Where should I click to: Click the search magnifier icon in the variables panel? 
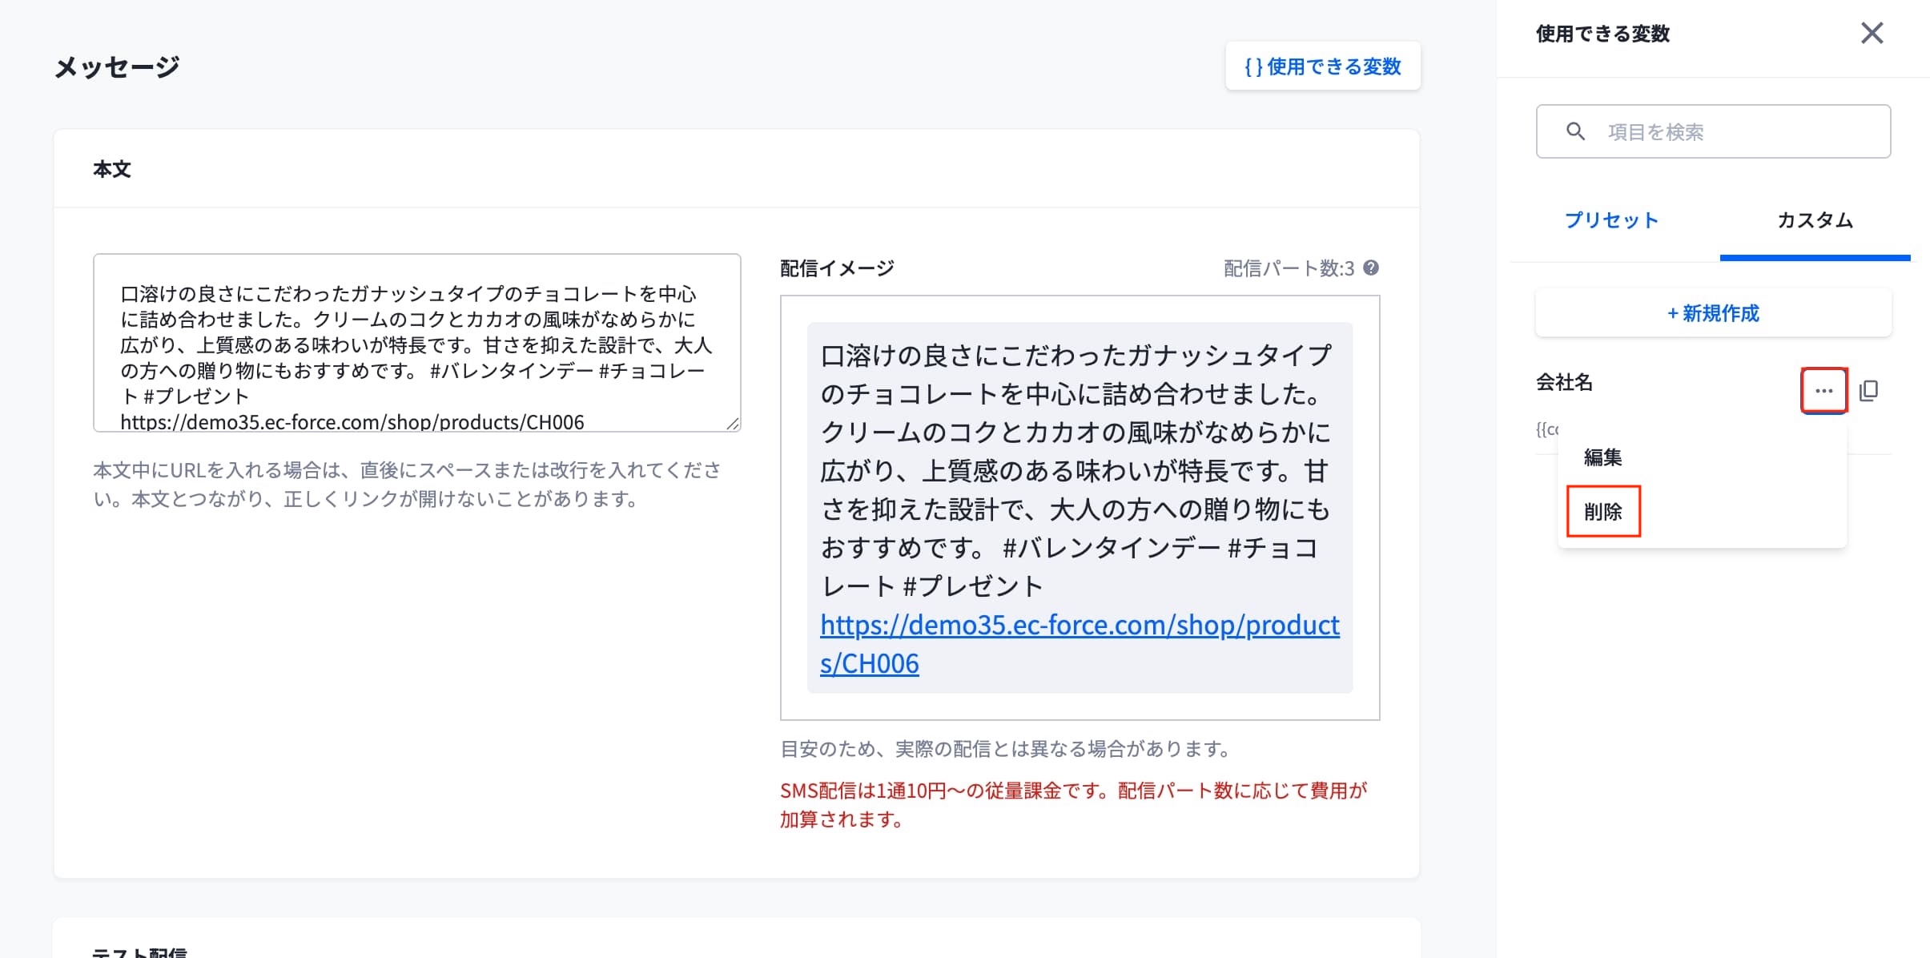coord(1575,131)
